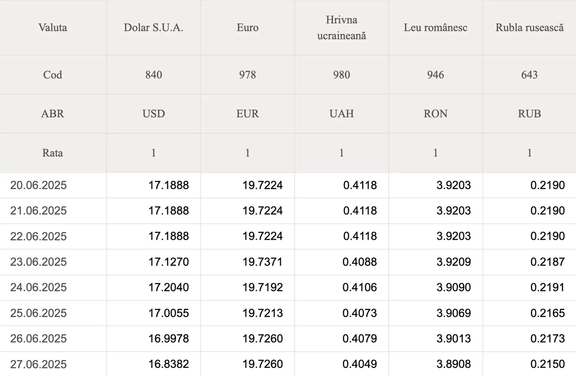Click USD rate 17.1270

(x=168, y=262)
